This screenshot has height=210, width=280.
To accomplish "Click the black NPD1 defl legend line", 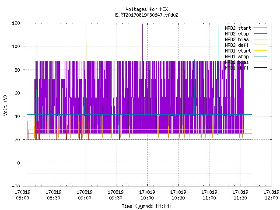I will (x=261, y=68).
